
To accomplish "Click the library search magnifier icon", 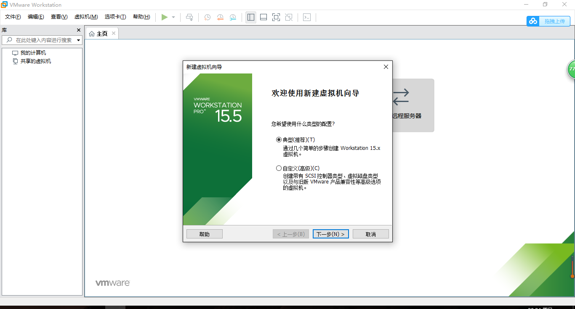I will [9, 40].
